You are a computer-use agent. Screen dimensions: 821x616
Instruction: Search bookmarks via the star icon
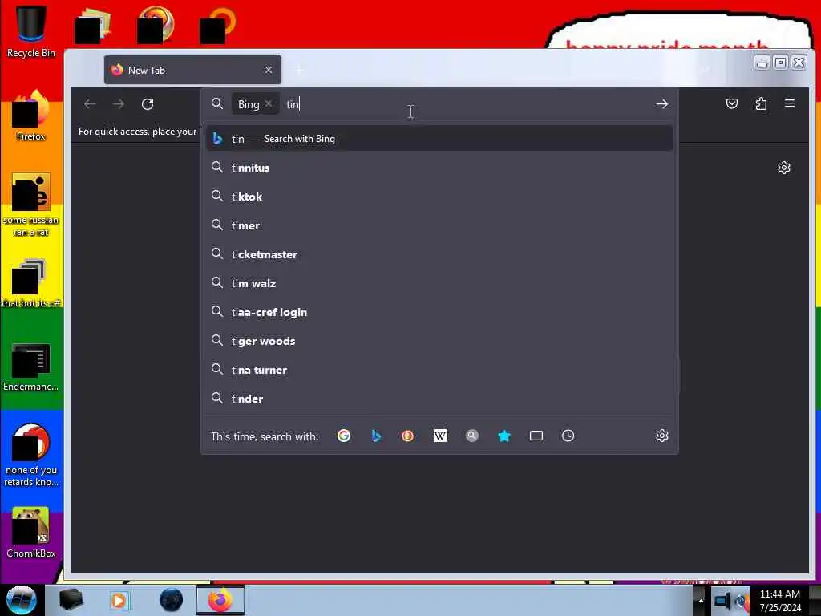tap(504, 436)
